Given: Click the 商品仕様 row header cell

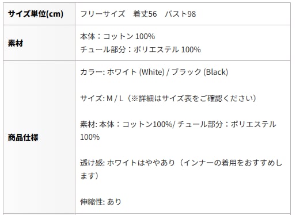Looking at the screenshot, I should (39, 137).
